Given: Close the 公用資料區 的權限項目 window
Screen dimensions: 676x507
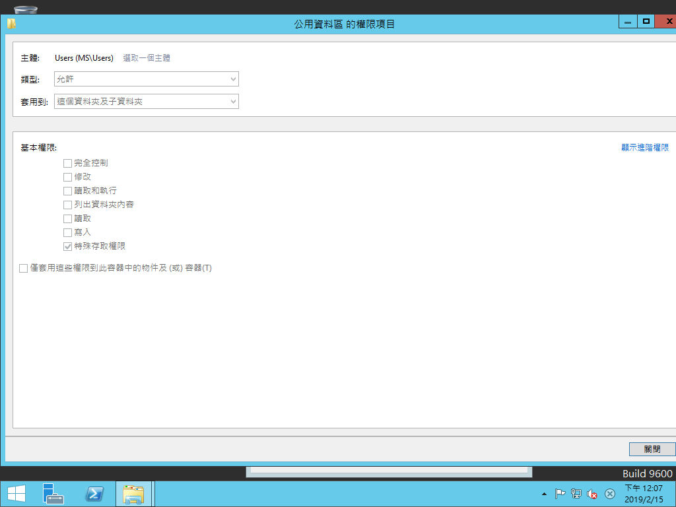Looking at the screenshot, I should (667, 22).
